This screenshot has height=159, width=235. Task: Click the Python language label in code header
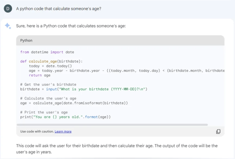tap(26, 41)
